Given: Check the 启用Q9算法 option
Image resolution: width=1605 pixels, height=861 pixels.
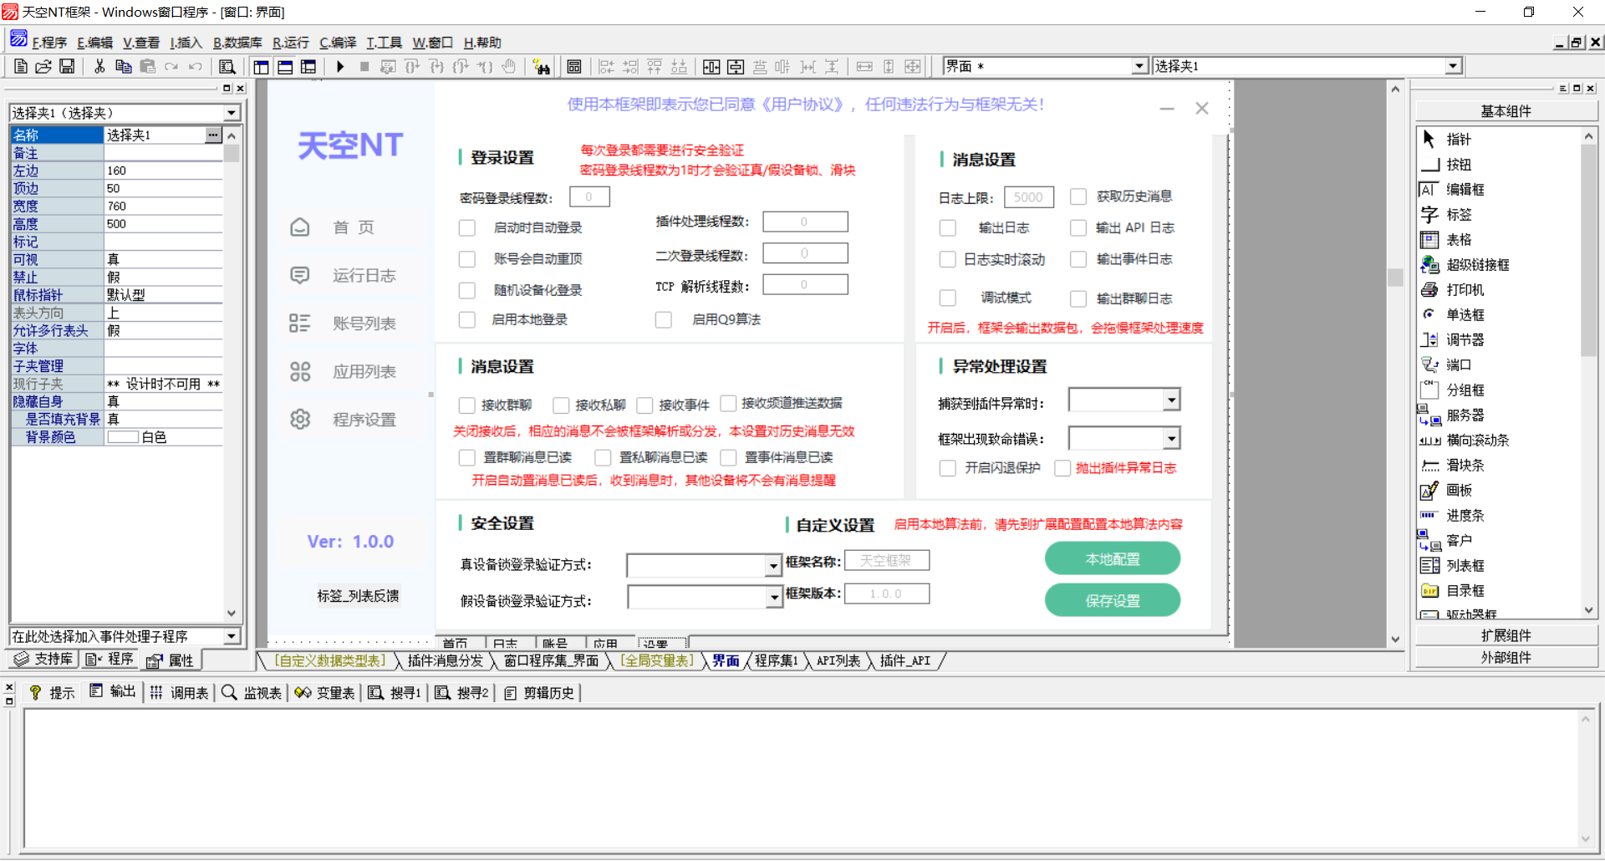Looking at the screenshot, I should click(x=663, y=319).
